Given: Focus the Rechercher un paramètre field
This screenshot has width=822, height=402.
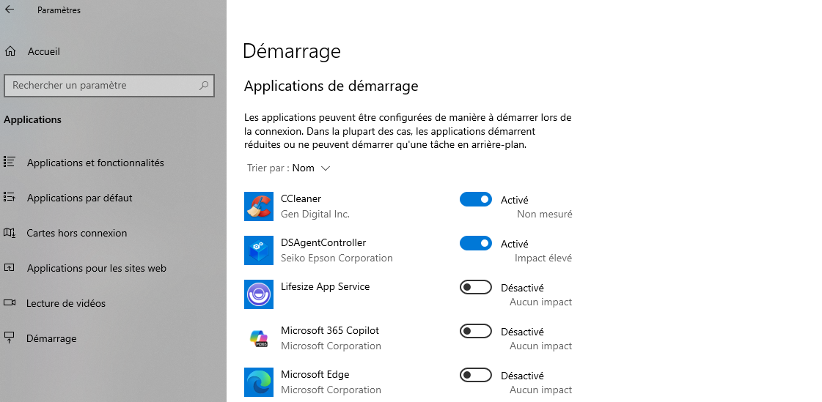Looking at the screenshot, I should click(x=109, y=86).
